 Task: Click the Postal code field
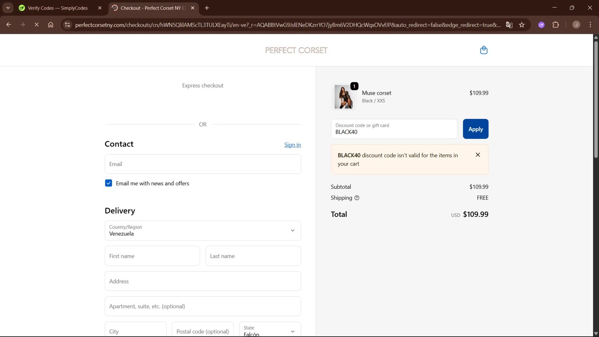[x=203, y=330]
